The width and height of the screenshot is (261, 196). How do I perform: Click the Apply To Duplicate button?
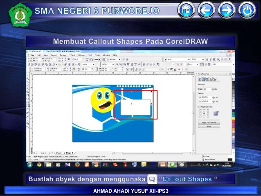pyautogui.click(x=209, y=122)
